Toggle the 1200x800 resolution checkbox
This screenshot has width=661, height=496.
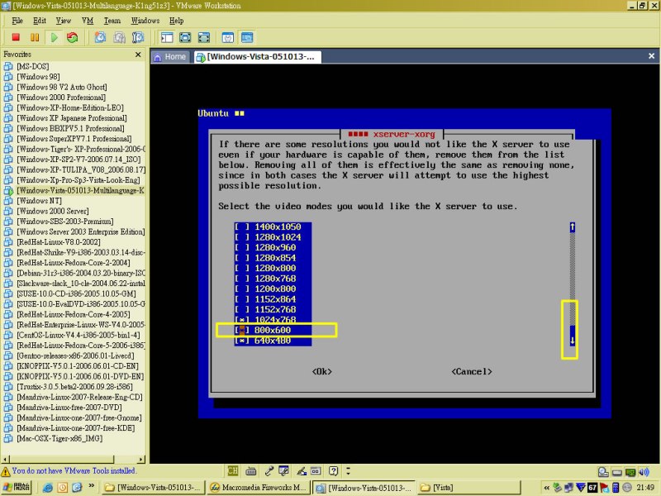242,289
